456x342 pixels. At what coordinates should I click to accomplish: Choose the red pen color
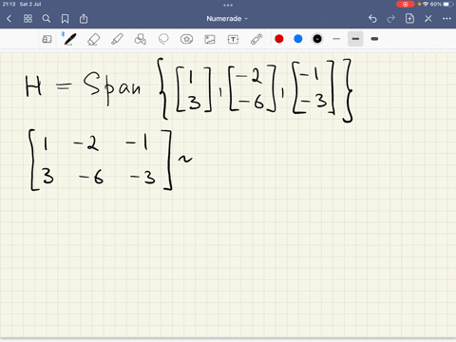click(x=279, y=39)
